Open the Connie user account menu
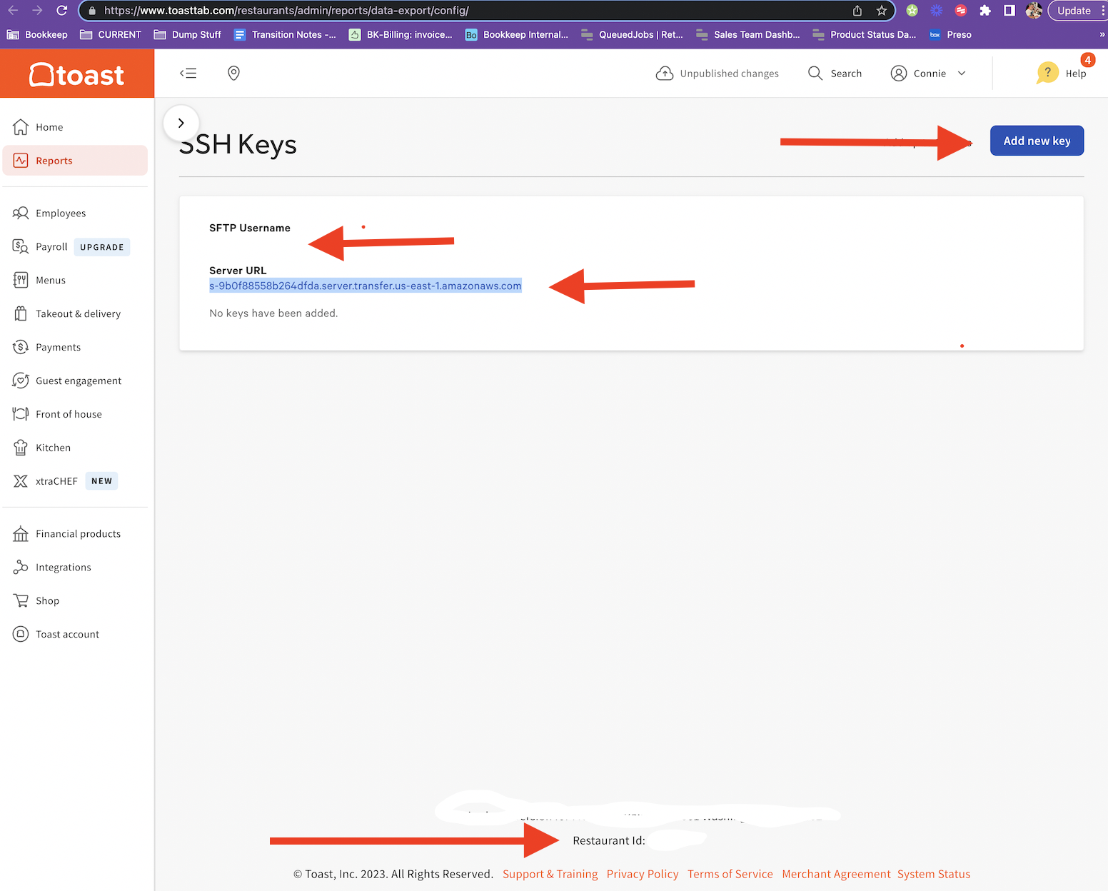This screenshot has width=1108, height=891. tap(928, 73)
